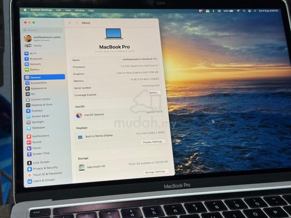This screenshot has width=291, height=218.
Task: Click the macOS Sequoia row
Action: 119,114
